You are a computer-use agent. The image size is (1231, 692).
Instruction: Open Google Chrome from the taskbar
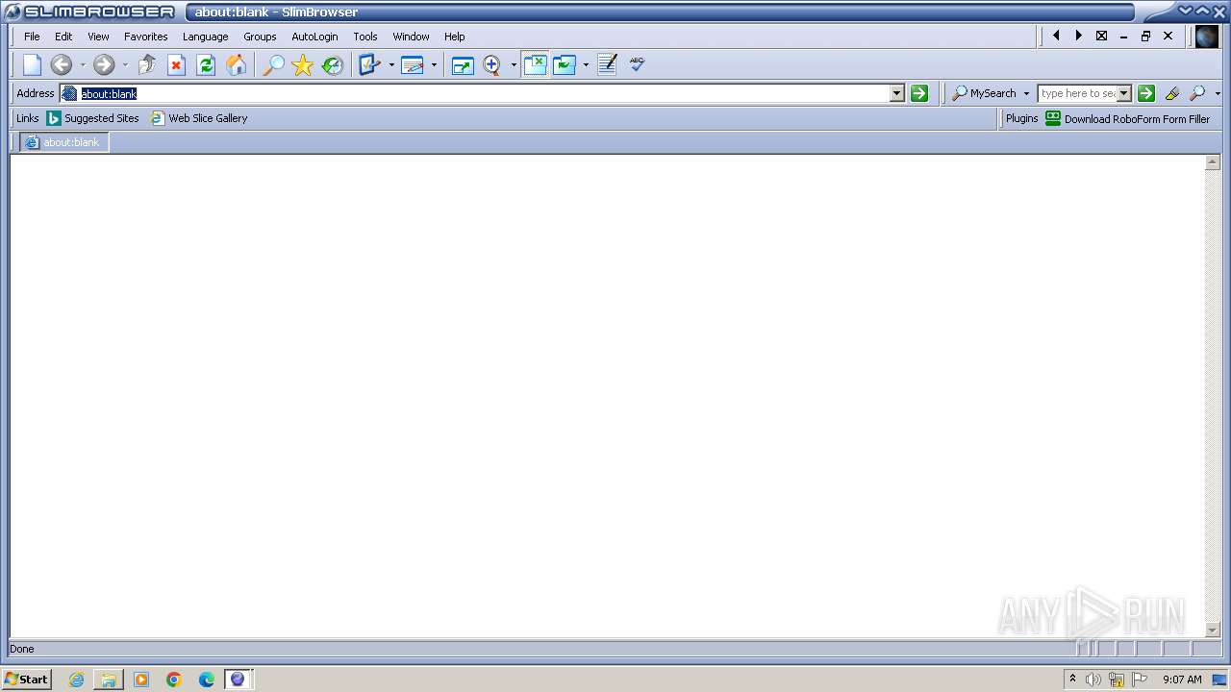pos(174,680)
